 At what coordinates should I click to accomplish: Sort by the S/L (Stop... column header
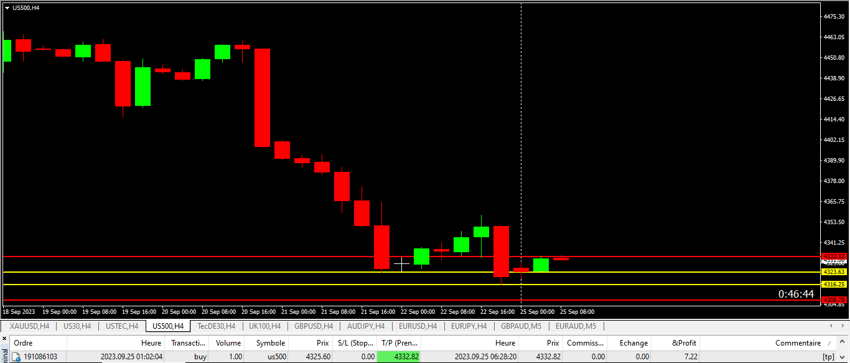(x=355, y=343)
